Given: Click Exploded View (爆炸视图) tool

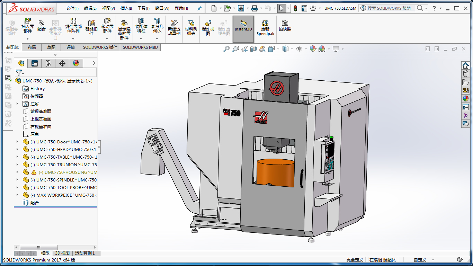Looking at the screenshot, I should tap(208, 28).
